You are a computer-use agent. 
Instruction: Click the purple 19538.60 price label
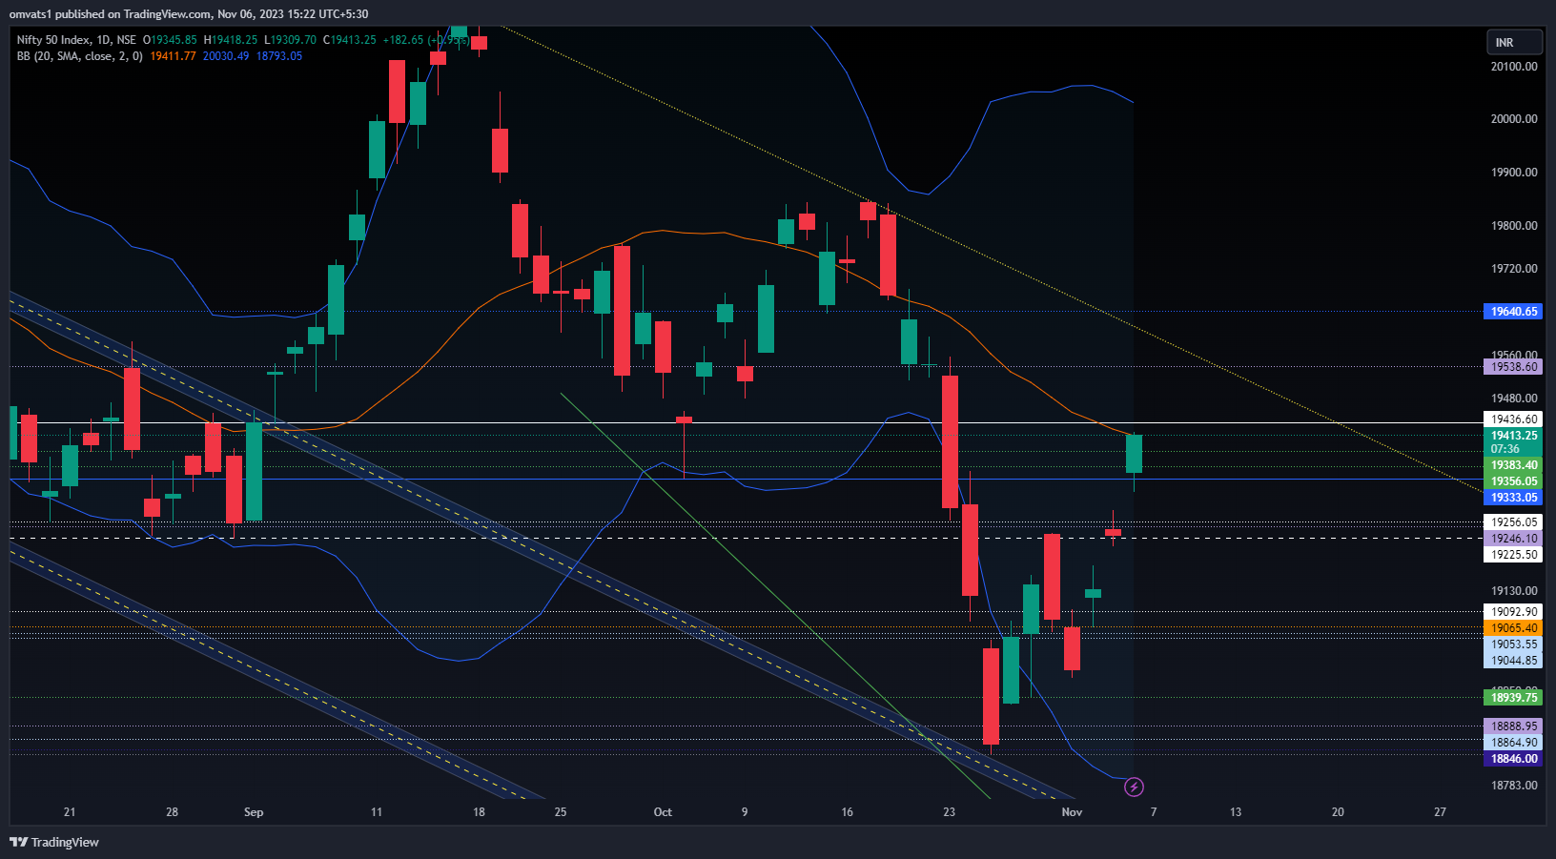(x=1513, y=367)
